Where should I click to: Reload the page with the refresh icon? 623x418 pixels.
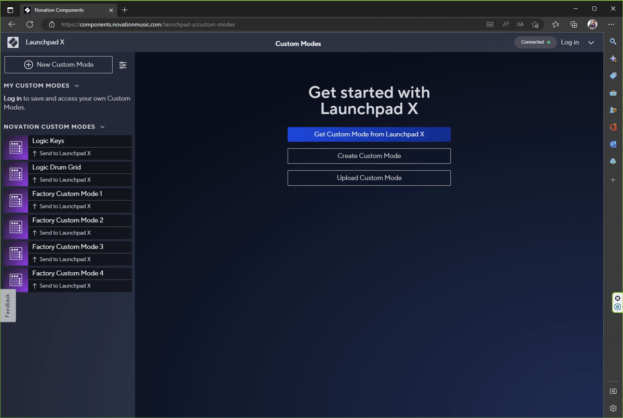point(30,24)
